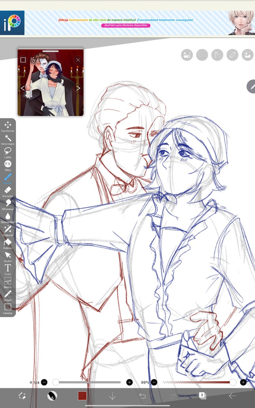Toggle the stabilizer settings button

(x=187, y=55)
